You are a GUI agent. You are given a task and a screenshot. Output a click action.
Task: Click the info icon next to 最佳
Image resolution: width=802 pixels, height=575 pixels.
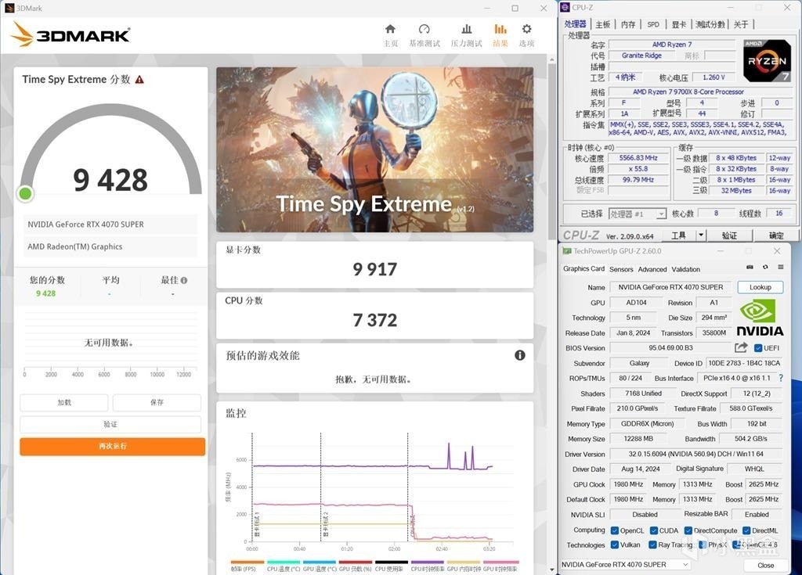click(x=183, y=280)
